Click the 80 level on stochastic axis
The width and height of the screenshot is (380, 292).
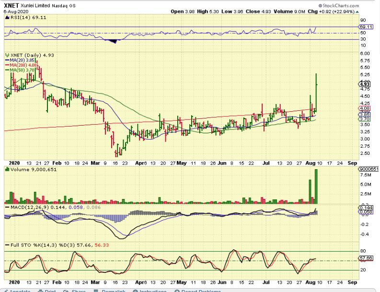(363, 251)
